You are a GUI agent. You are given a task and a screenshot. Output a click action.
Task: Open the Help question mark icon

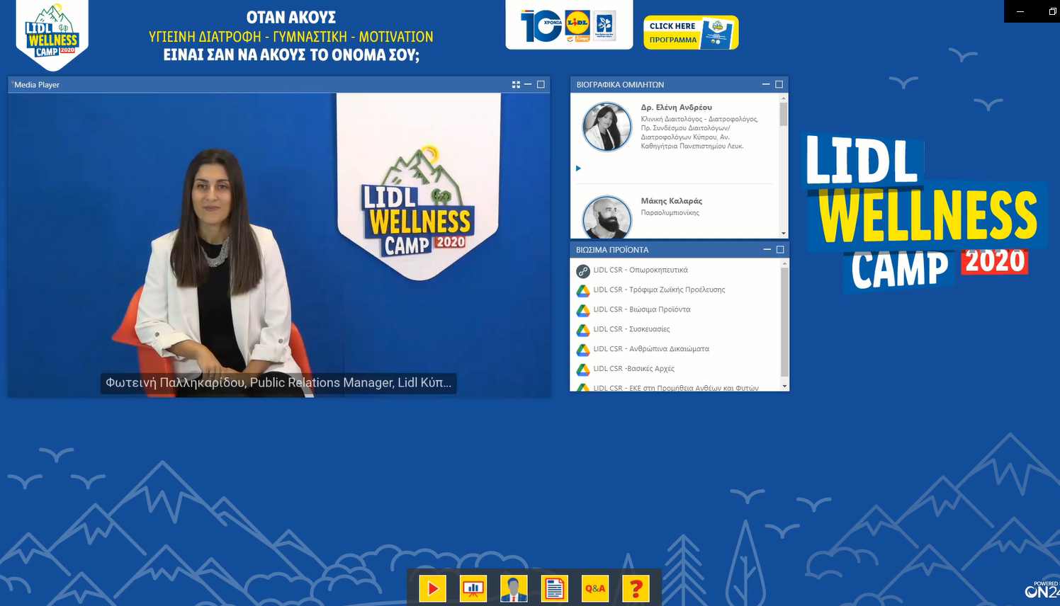[x=636, y=588]
